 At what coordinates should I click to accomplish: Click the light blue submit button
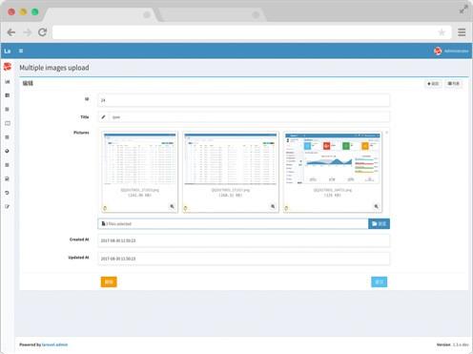[380, 281]
